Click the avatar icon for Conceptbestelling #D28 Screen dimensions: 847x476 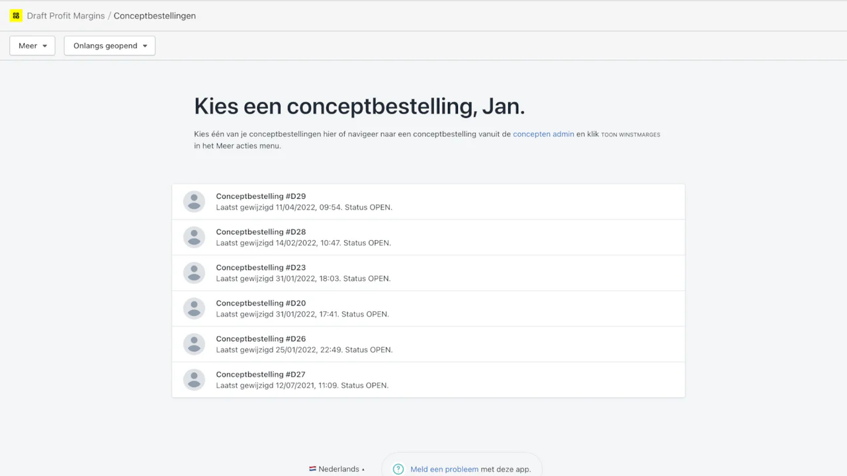pyautogui.click(x=194, y=237)
